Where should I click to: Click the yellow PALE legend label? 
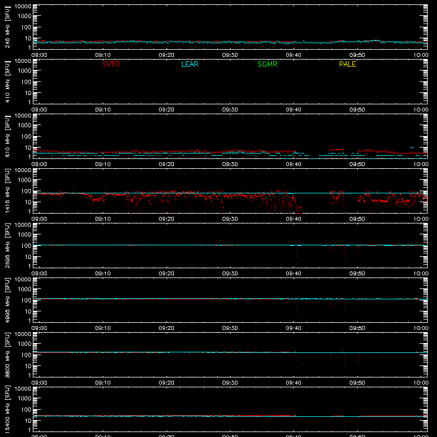pyautogui.click(x=347, y=64)
